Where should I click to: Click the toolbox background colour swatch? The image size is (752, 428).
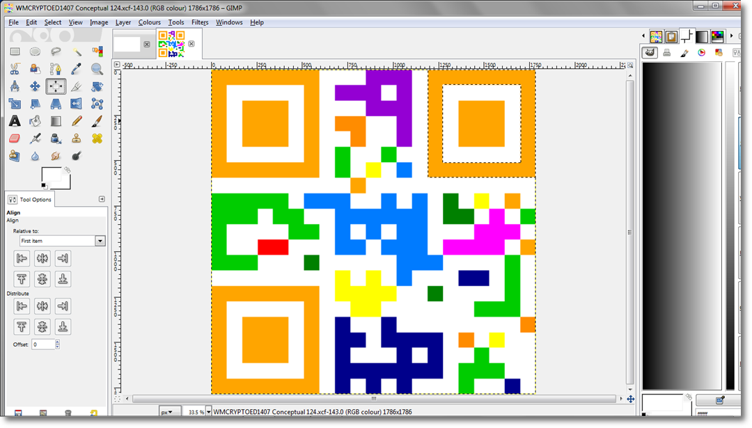(65, 184)
